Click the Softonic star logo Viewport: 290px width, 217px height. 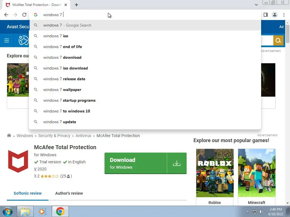click(x=24, y=40)
